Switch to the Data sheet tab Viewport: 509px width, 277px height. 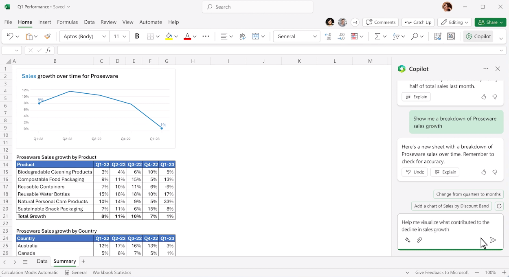coord(42,261)
